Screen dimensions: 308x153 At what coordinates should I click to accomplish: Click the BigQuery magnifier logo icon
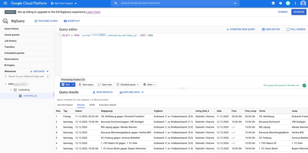pos(5,21)
